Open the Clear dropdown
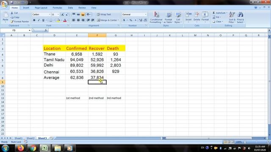This screenshot has width=271, height=152. point(218,22)
